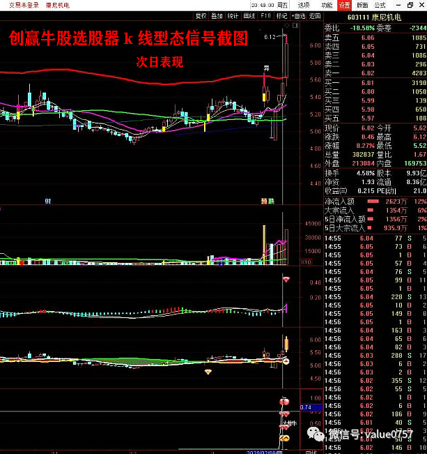Select the 买一 6.01 order row

375,83
